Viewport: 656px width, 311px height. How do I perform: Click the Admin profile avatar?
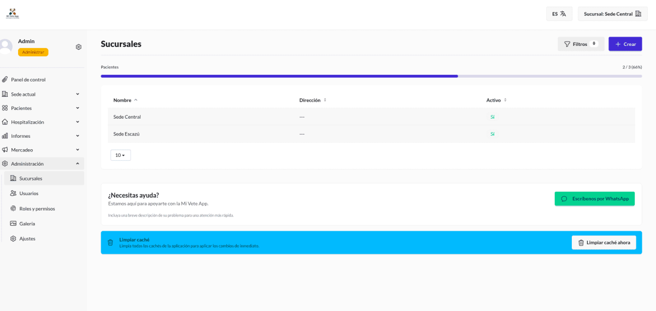[5, 46]
